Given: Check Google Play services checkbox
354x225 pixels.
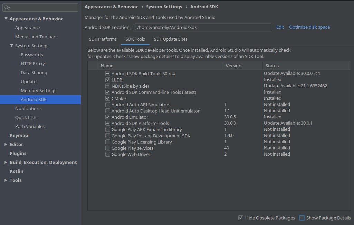Looking at the screenshot, I should click(108, 148).
